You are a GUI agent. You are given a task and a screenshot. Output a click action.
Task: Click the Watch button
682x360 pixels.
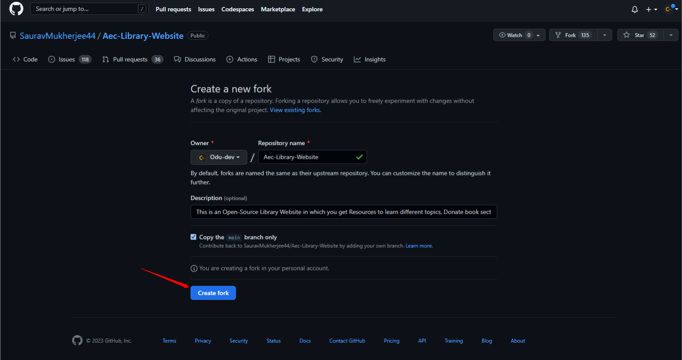515,35
